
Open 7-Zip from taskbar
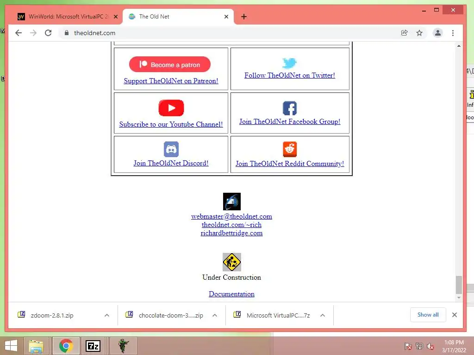[93, 346]
